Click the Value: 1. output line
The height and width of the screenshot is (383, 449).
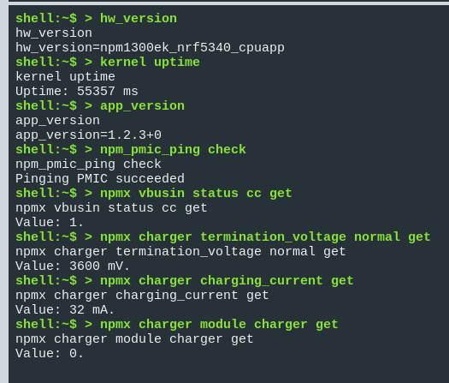click(x=50, y=222)
